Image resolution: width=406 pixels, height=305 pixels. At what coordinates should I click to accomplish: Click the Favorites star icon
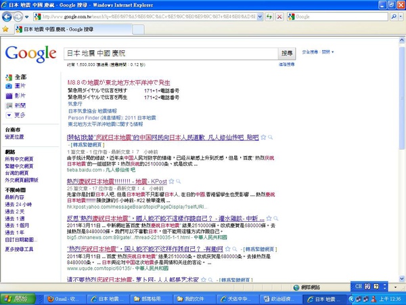pos(5,29)
